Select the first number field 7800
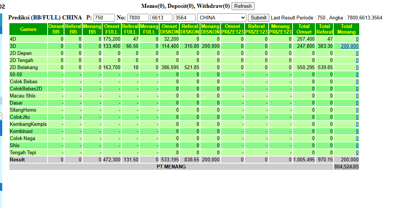The width and height of the screenshot is (415, 208). pyautogui.click(x=138, y=18)
